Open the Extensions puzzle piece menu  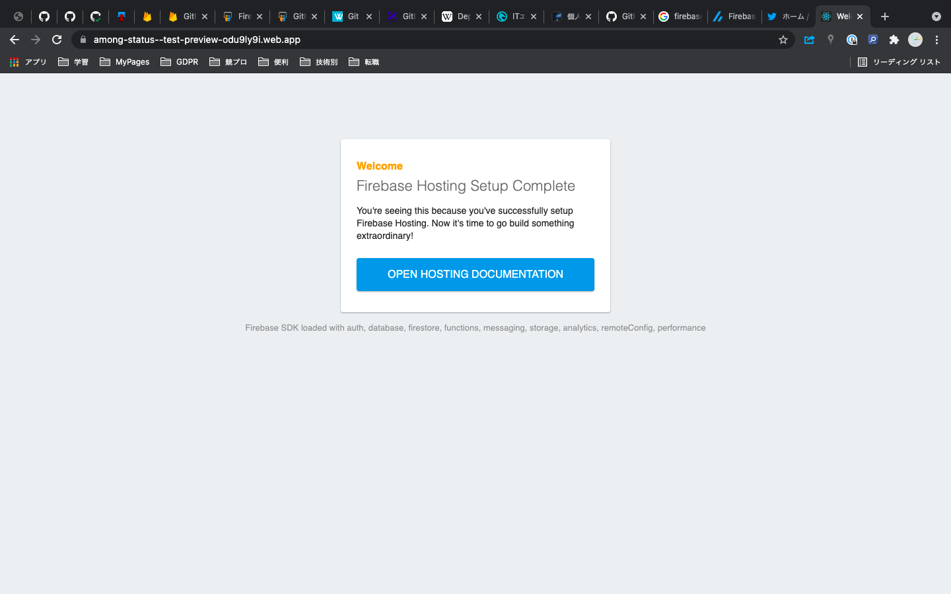(894, 40)
